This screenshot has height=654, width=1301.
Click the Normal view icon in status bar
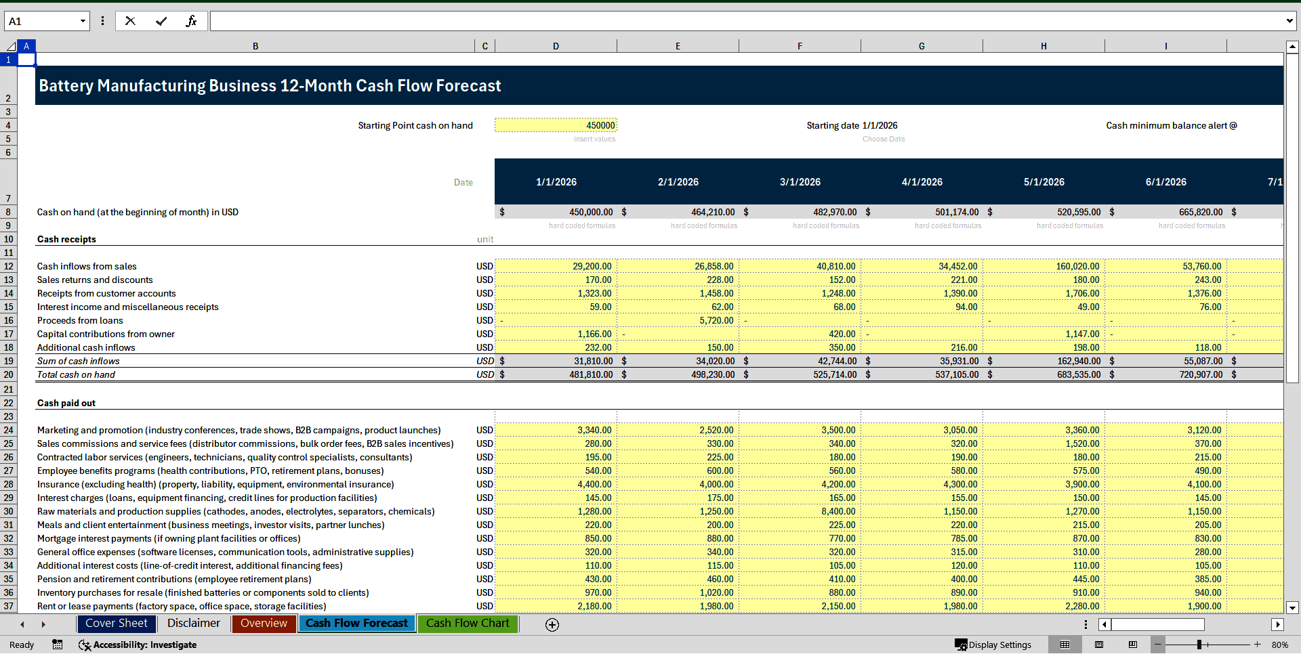click(x=1065, y=645)
